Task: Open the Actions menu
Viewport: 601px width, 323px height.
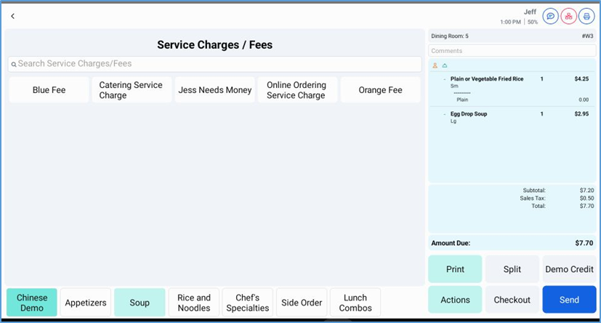Action: coord(455,300)
